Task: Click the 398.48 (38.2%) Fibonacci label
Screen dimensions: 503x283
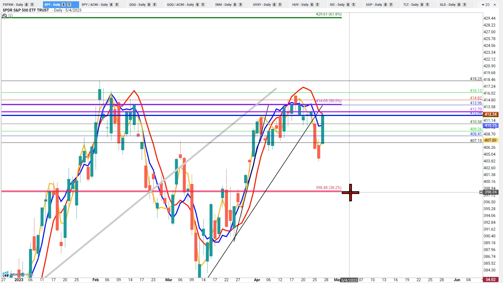Action: pyautogui.click(x=329, y=188)
